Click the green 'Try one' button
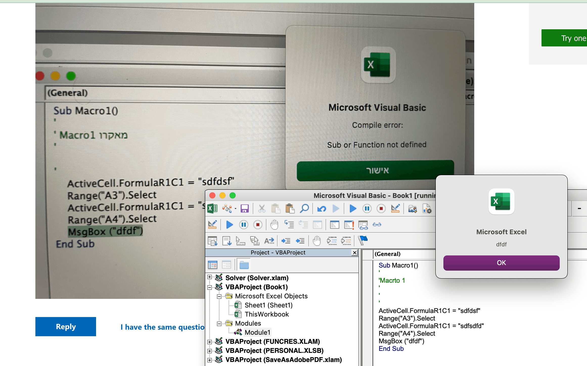The height and width of the screenshot is (366, 587). click(564, 38)
